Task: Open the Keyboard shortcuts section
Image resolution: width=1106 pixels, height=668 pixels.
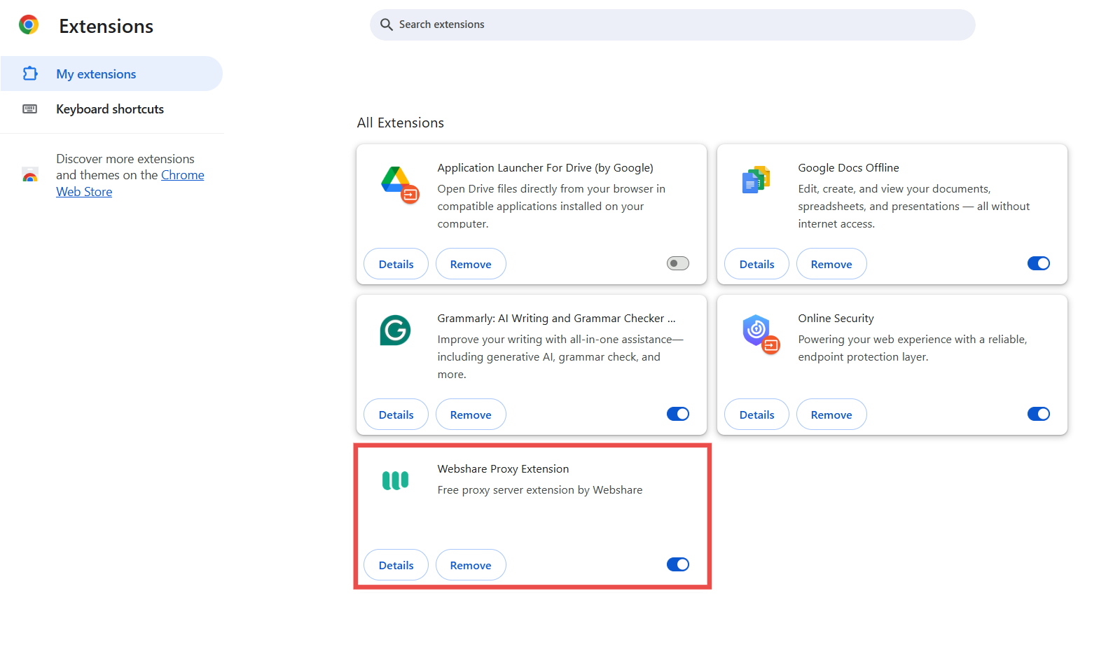Action: coord(111,109)
